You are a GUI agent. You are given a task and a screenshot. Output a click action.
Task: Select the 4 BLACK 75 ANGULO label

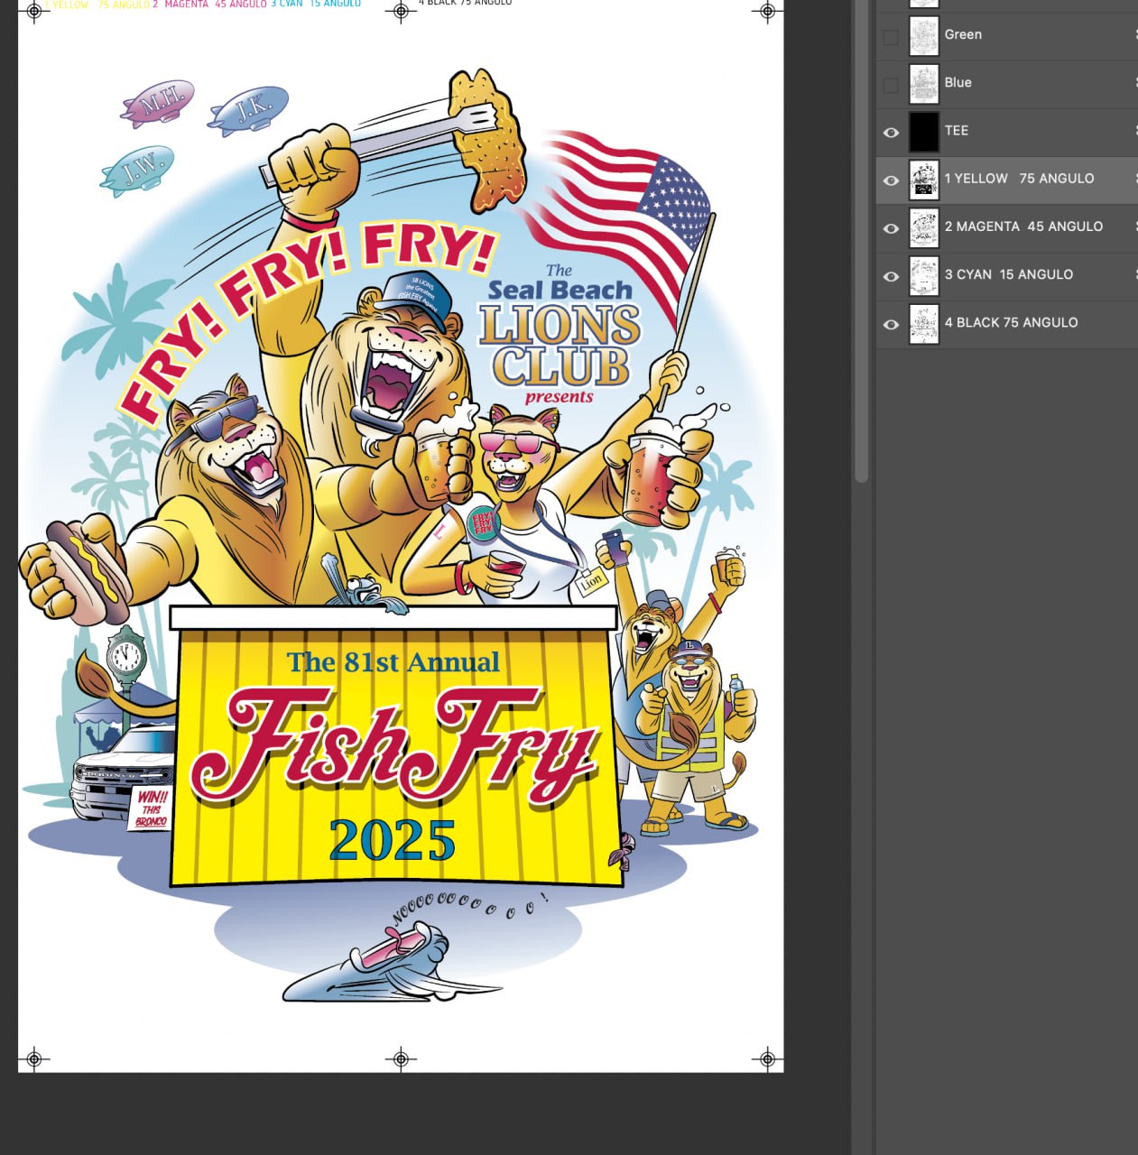tap(1011, 322)
